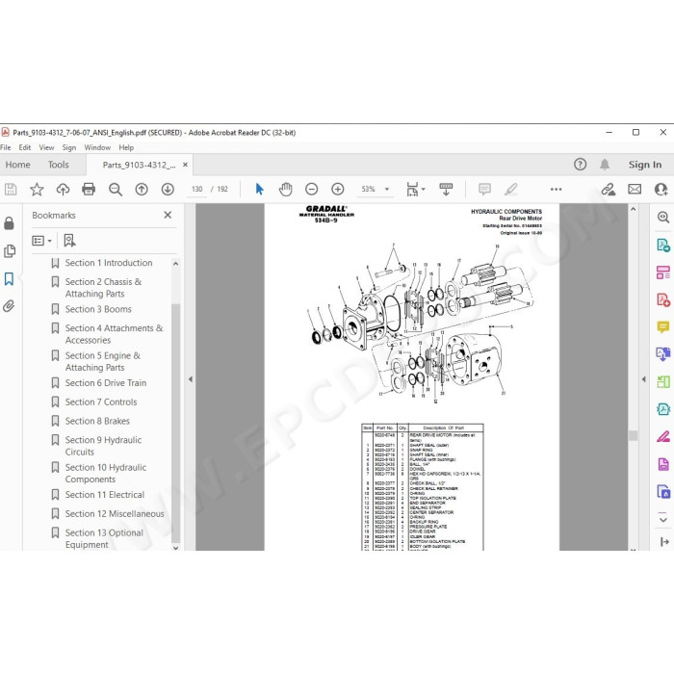Select the arrow selection tool

click(259, 189)
